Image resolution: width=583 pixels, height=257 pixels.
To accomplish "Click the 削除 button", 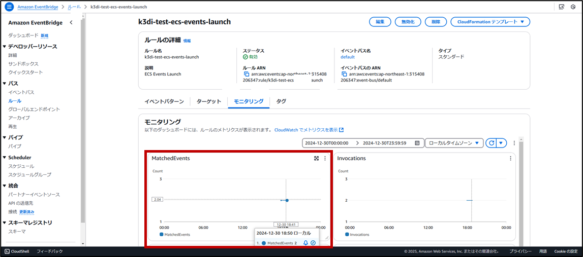I will [436, 22].
